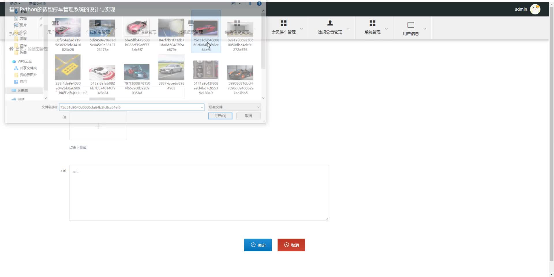This screenshot has height=277, width=554.
Task: Click the 打开(O) button
Action: click(220, 116)
